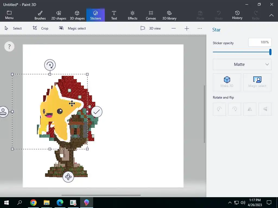Open Microsoft Edge from taskbar
This screenshot has width=278, height=208.
pyautogui.click(x=60, y=203)
